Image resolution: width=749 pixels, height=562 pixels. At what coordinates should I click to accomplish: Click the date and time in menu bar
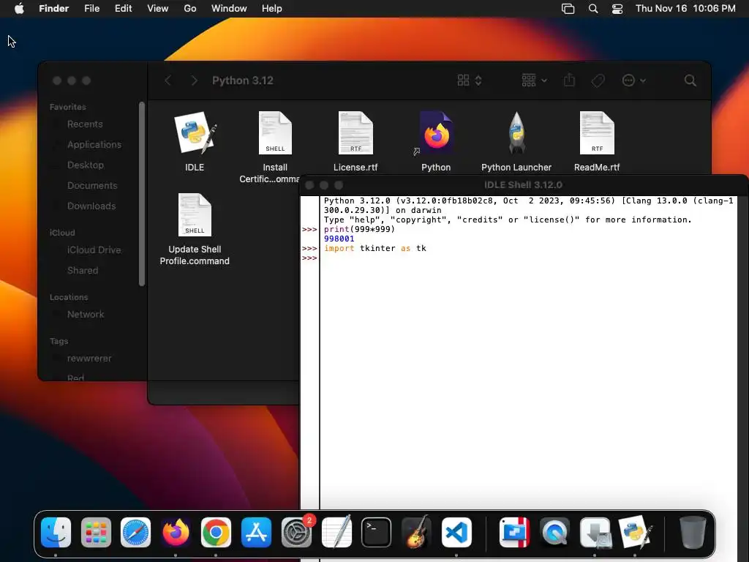coord(685,9)
